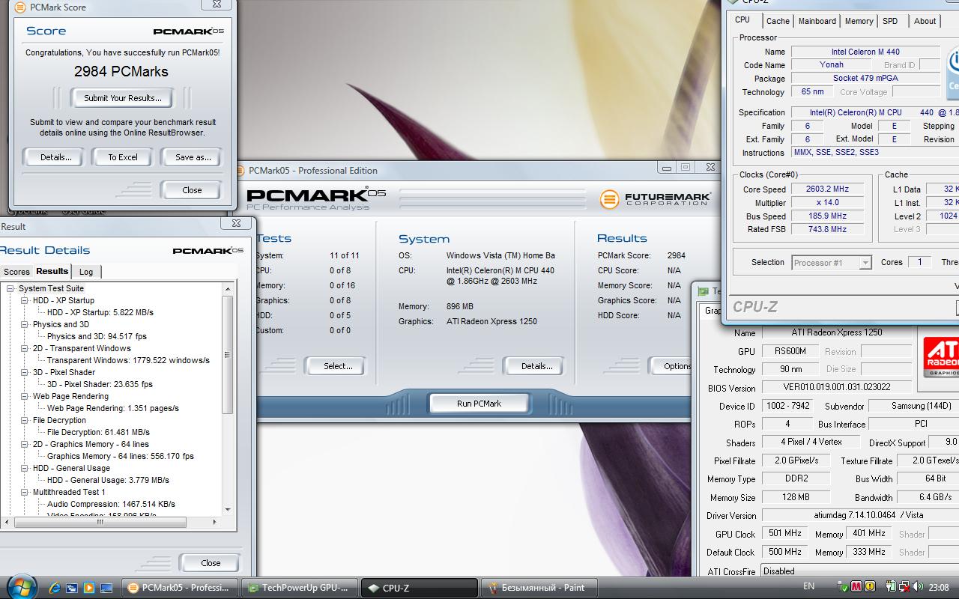Image resolution: width=959 pixels, height=599 pixels.
Task: Click the Futuremark Corporation logo
Action: pos(655,198)
